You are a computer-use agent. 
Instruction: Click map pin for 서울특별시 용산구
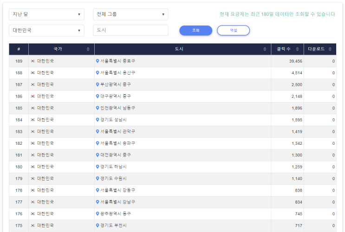coord(98,73)
